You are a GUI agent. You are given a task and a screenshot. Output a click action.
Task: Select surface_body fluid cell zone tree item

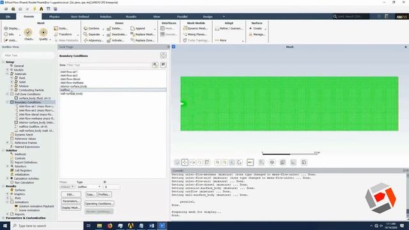coord(35,98)
